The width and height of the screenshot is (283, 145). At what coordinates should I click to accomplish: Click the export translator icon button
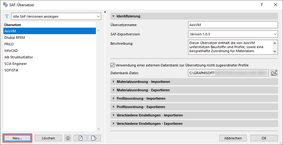tap(94, 138)
